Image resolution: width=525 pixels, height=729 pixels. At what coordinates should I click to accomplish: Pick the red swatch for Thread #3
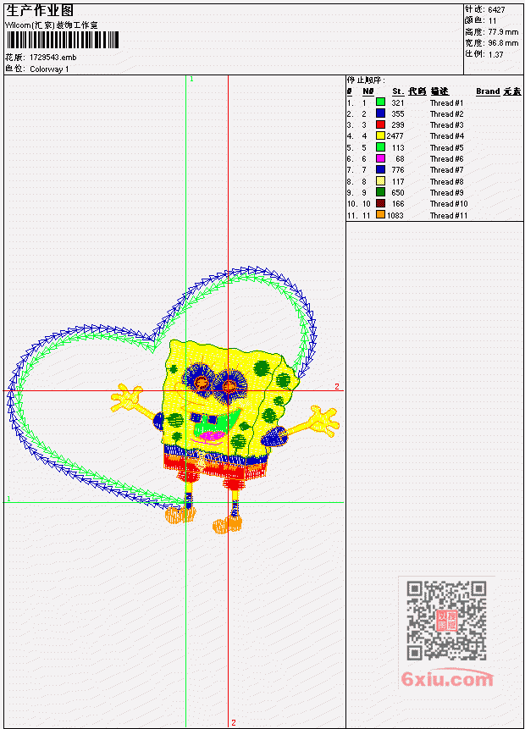pyautogui.click(x=380, y=124)
